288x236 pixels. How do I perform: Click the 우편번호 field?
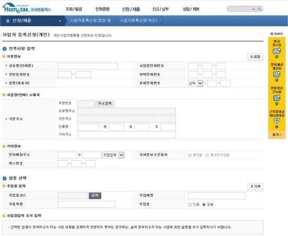pyautogui.click(x=86, y=103)
